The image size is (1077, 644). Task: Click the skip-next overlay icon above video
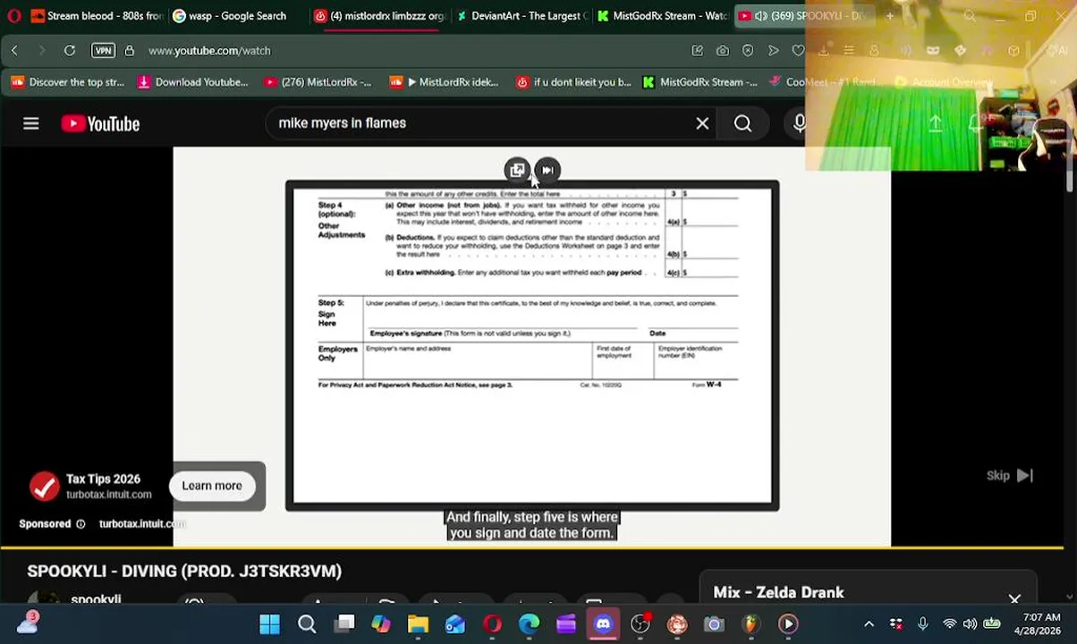coord(547,170)
